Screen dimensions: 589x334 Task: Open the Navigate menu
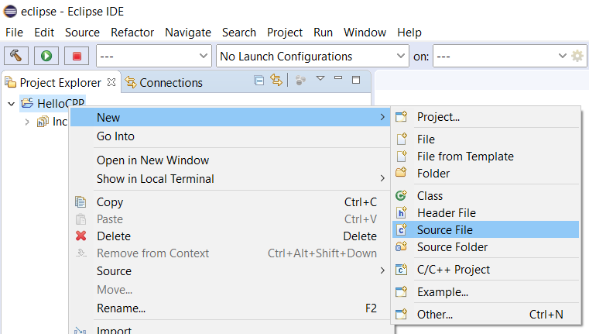[188, 33]
